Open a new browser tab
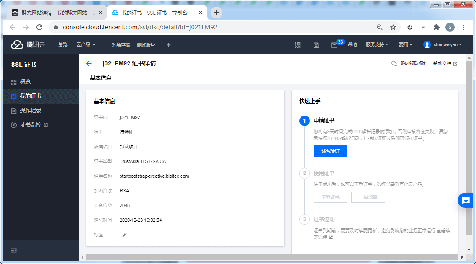 (x=216, y=13)
